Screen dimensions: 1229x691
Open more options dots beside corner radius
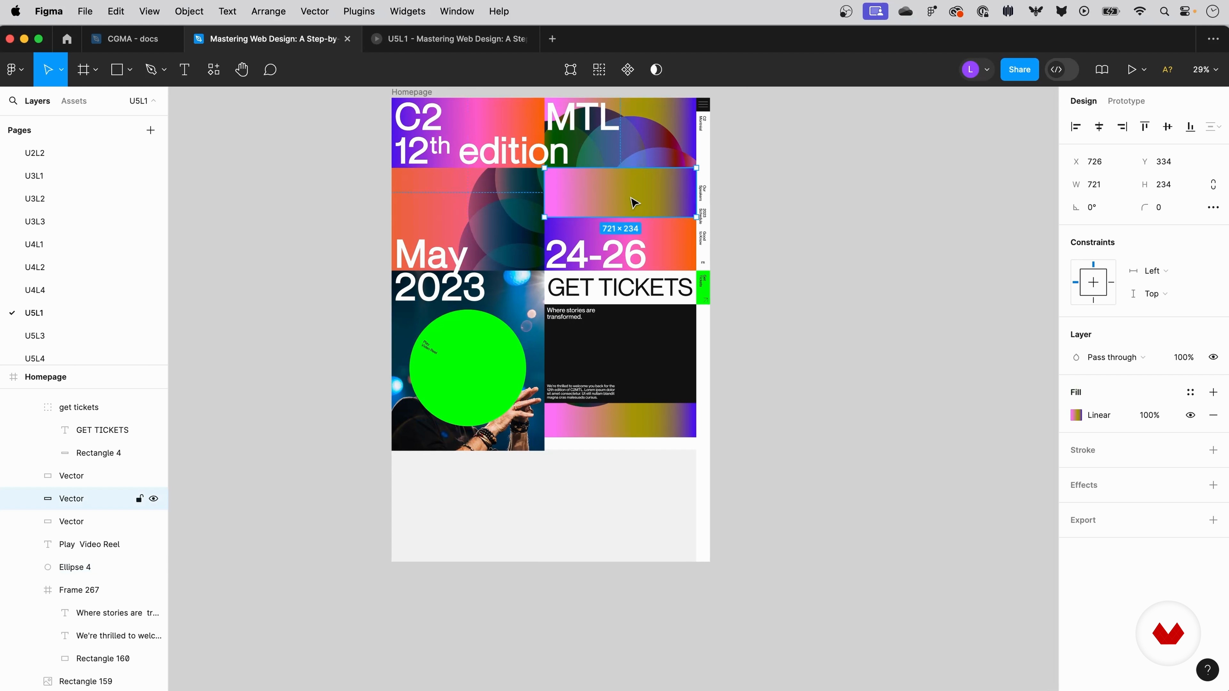point(1213,207)
